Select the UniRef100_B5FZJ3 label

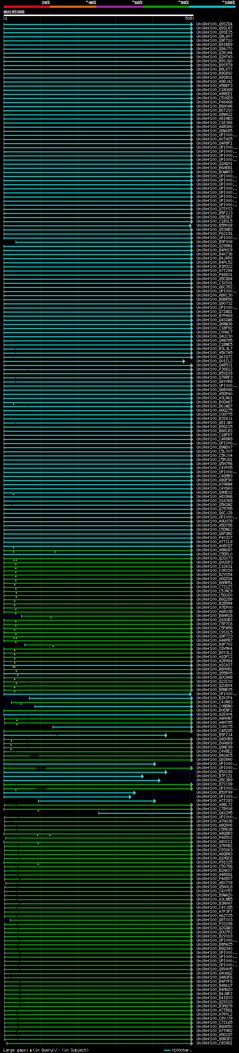click(x=214, y=213)
